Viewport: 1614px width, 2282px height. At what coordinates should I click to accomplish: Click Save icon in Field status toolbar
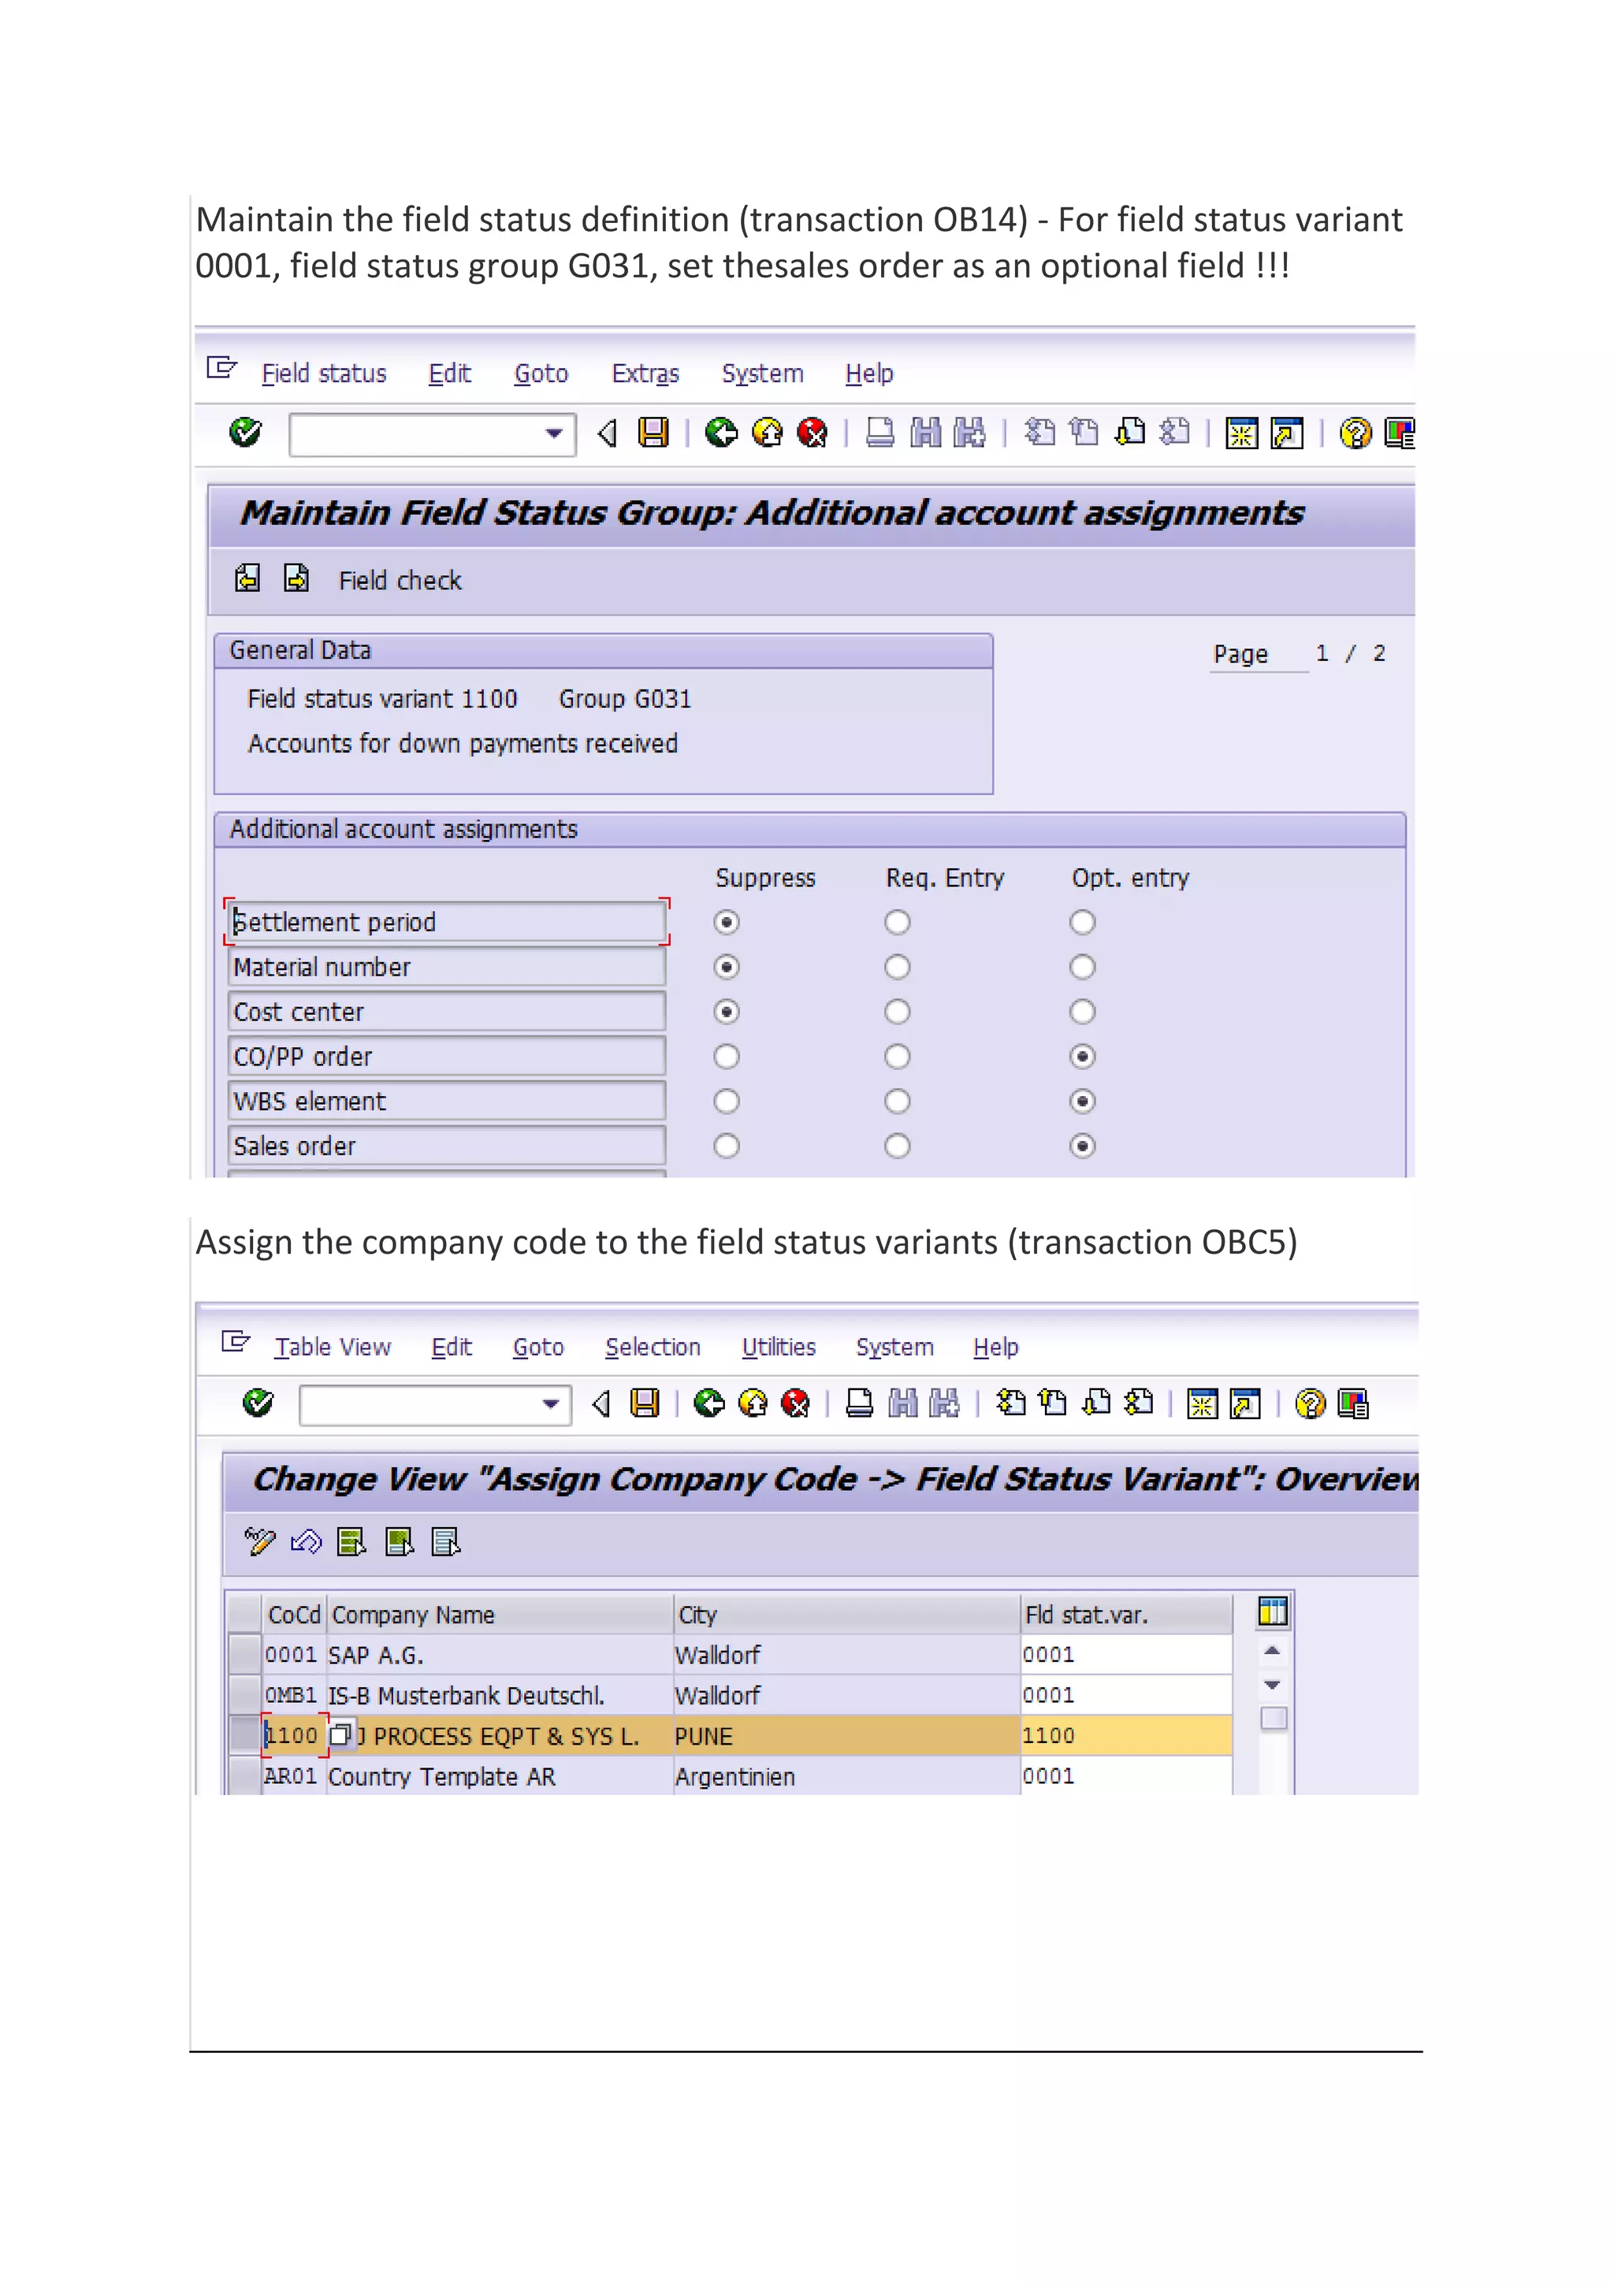[x=653, y=433]
